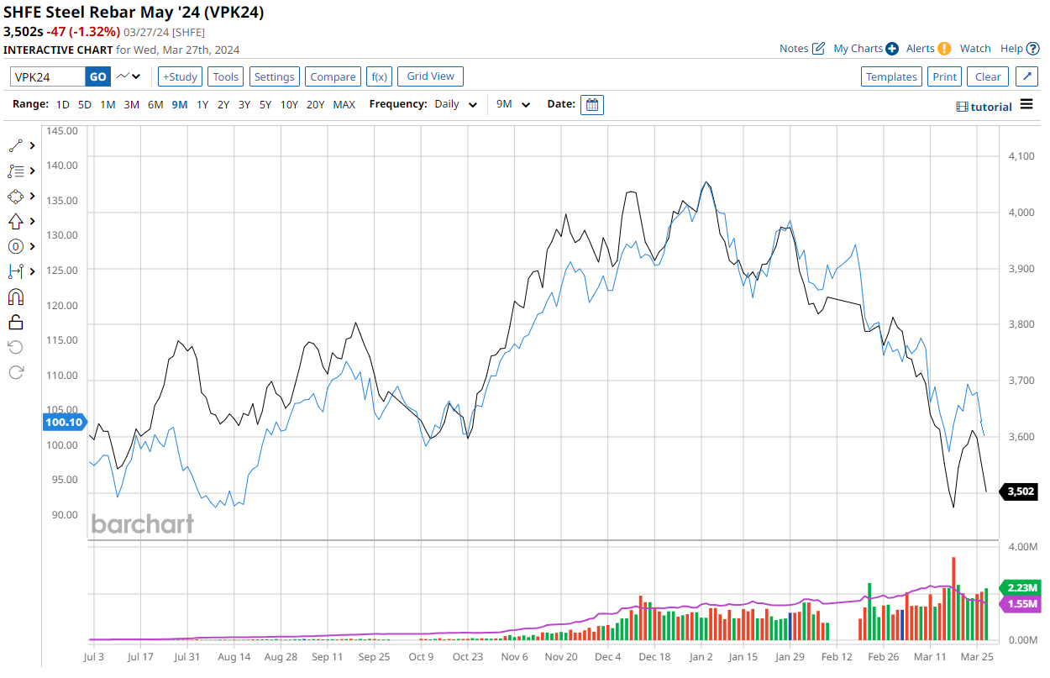
Task: Open the Tools button
Action: point(226,76)
